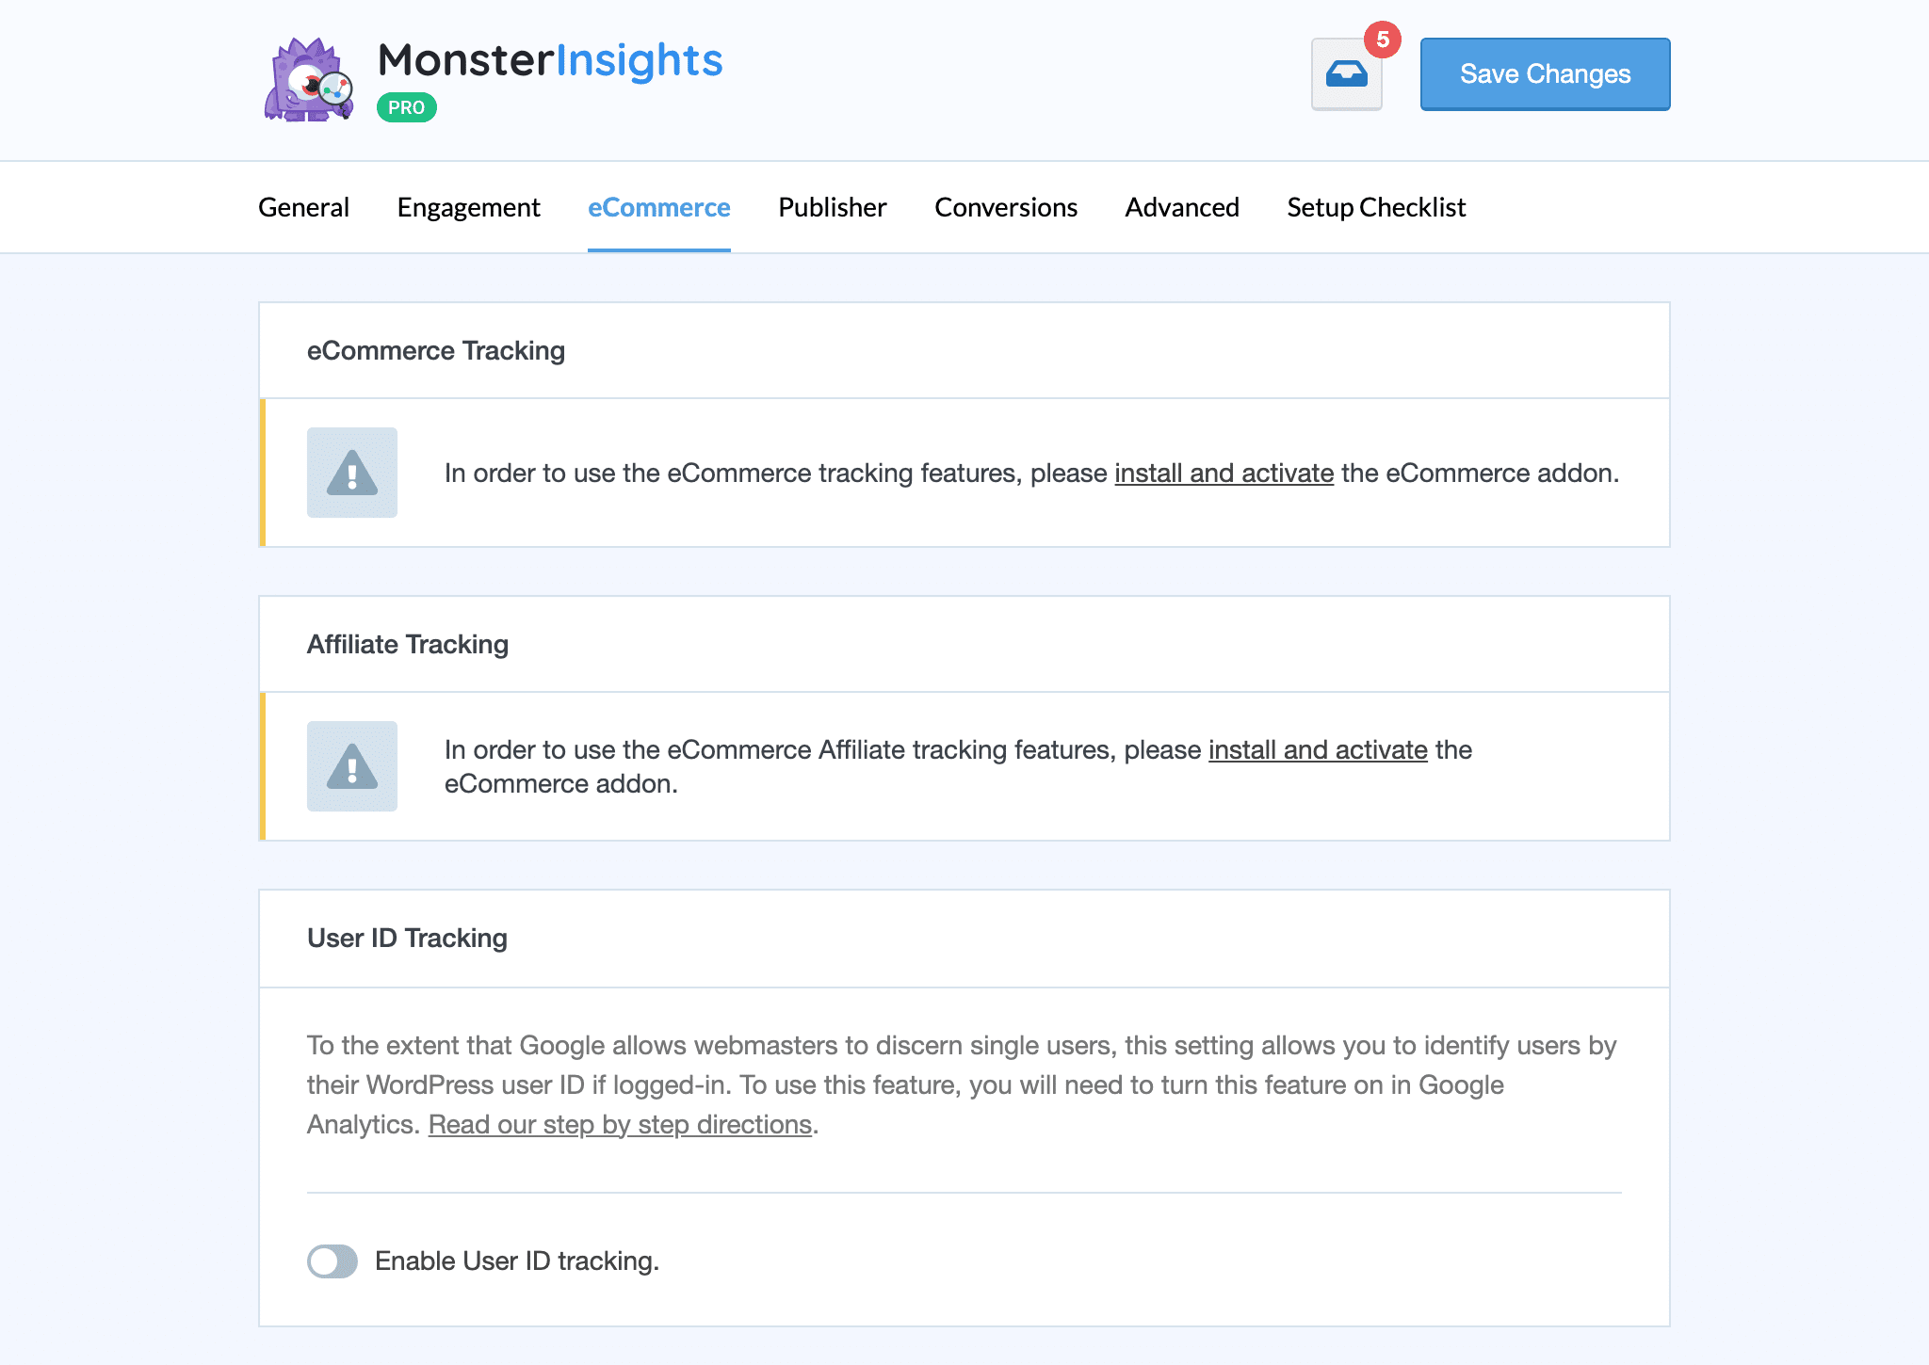Click the User ID Tracking heading
The height and width of the screenshot is (1365, 1929).
pyautogui.click(x=407, y=938)
